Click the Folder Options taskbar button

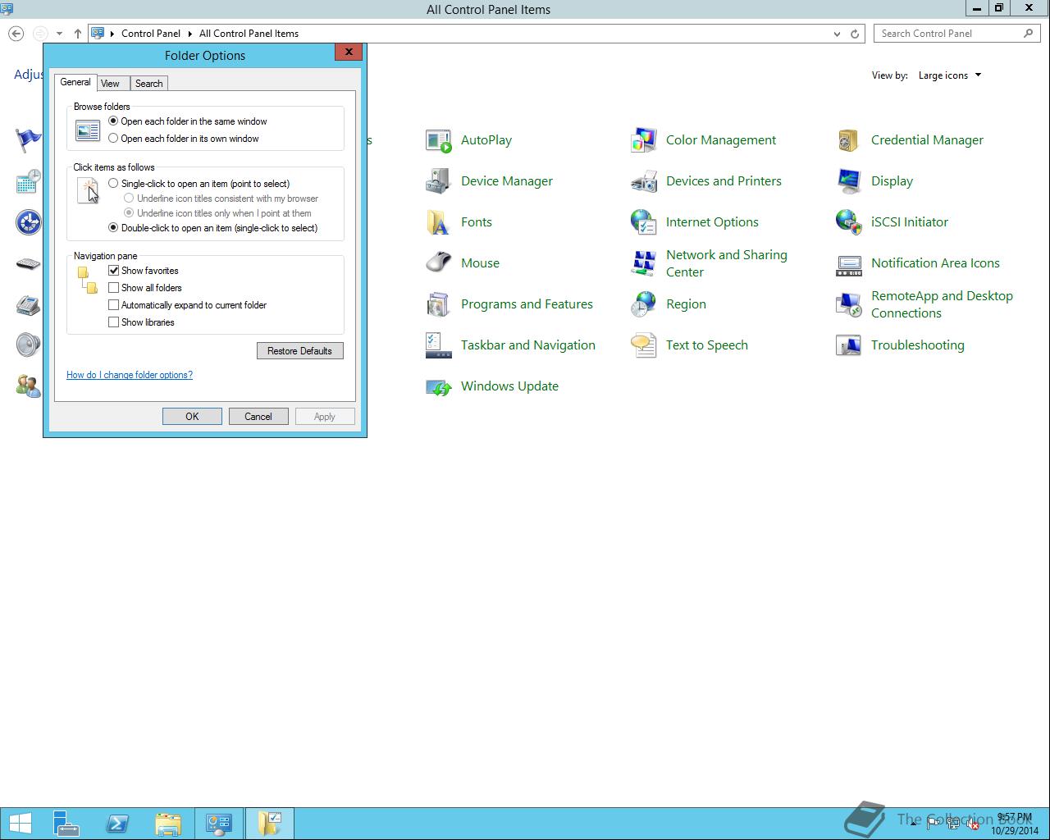tap(270, 824)
